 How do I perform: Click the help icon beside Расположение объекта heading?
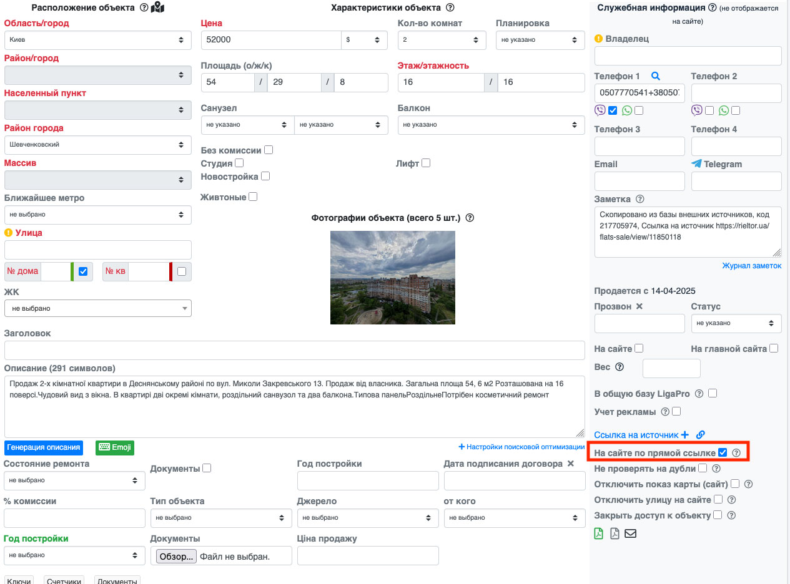(x=144, y=7)
